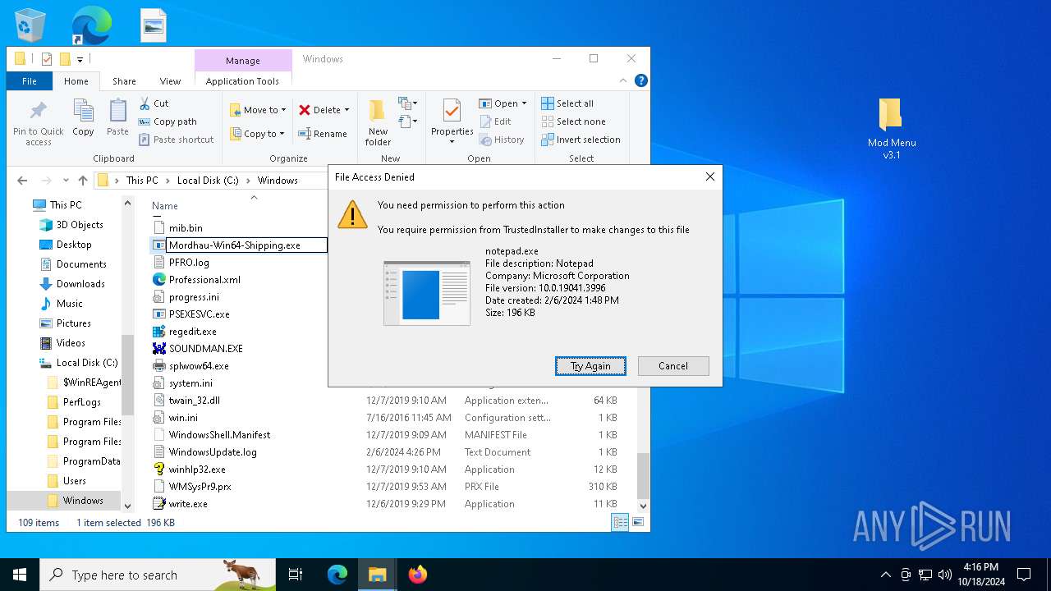Switch to the Home ribbon tab
Viewport: 1051px width, 591px height.
point(76,81)
